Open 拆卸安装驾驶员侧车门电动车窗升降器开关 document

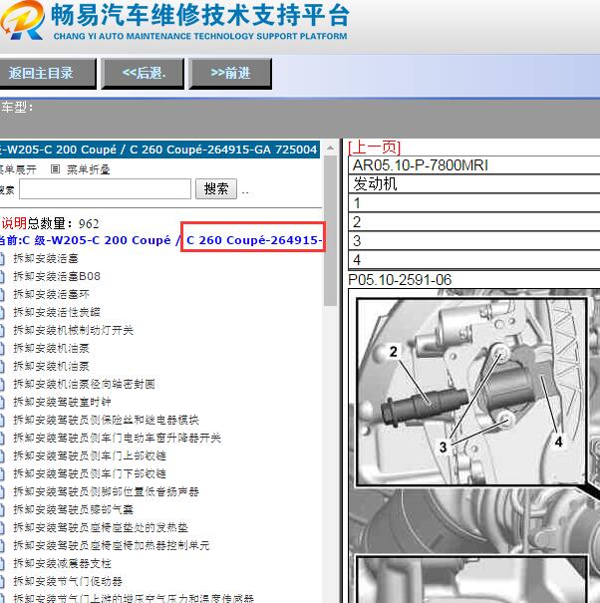click(x=117, y=438)
